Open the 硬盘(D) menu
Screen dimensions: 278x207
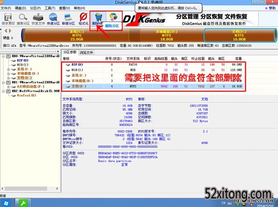[x=21, y=8]
